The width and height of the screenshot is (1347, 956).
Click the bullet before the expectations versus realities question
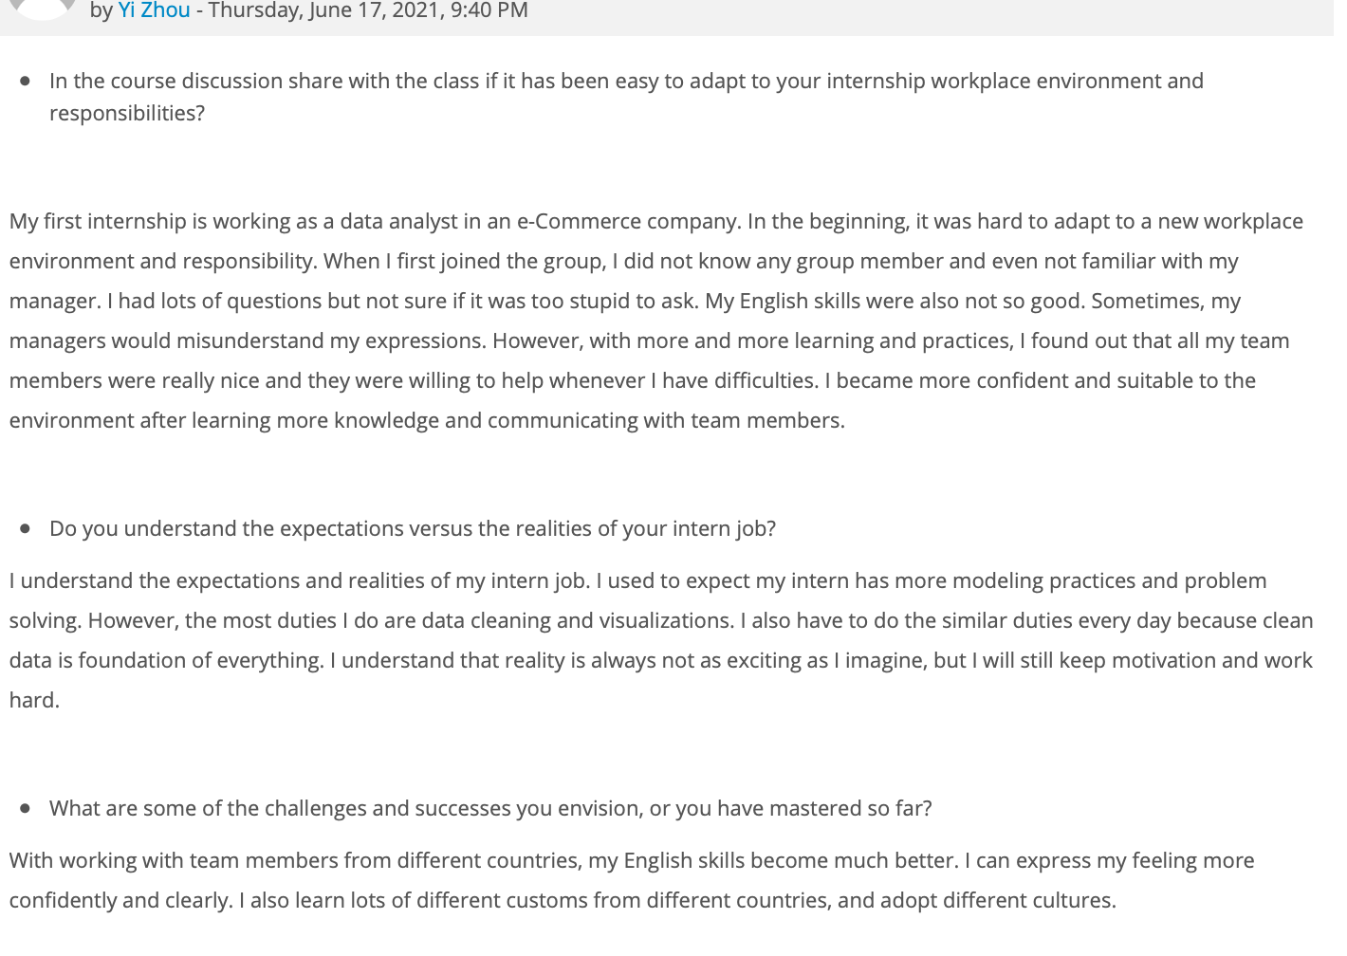[25, 529]
